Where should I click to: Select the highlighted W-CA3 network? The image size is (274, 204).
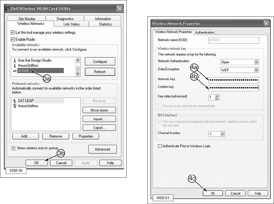pos(41,71)
